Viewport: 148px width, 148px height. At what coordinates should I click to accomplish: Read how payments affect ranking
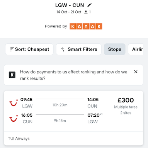pos(73,75)
